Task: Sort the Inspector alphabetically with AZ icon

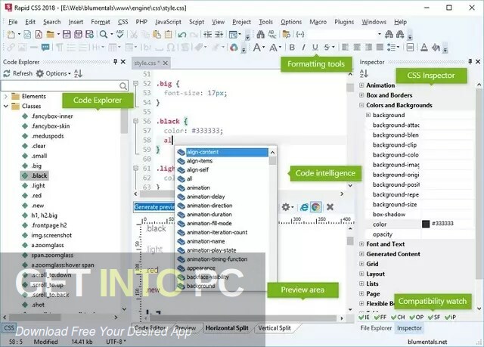Action: pyautogui.click(x=364, y=73)
